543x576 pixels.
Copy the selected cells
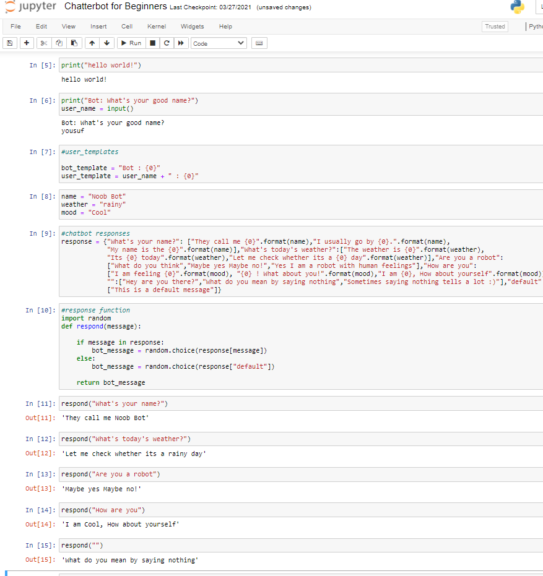click(59, 43)
